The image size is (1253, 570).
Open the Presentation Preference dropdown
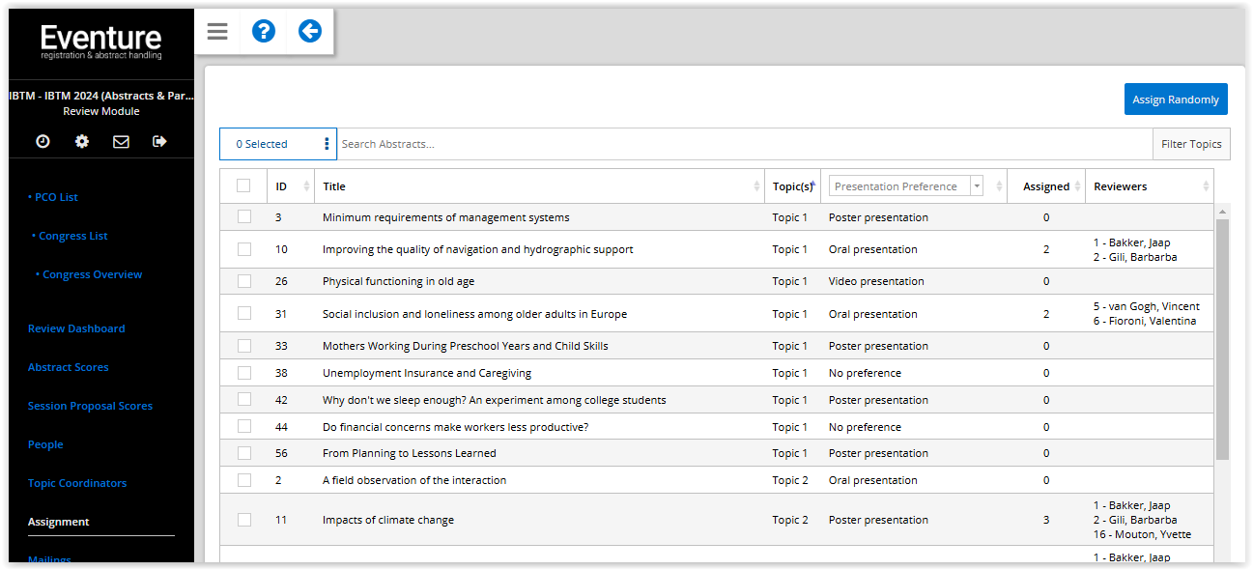(x=905, y=186)
